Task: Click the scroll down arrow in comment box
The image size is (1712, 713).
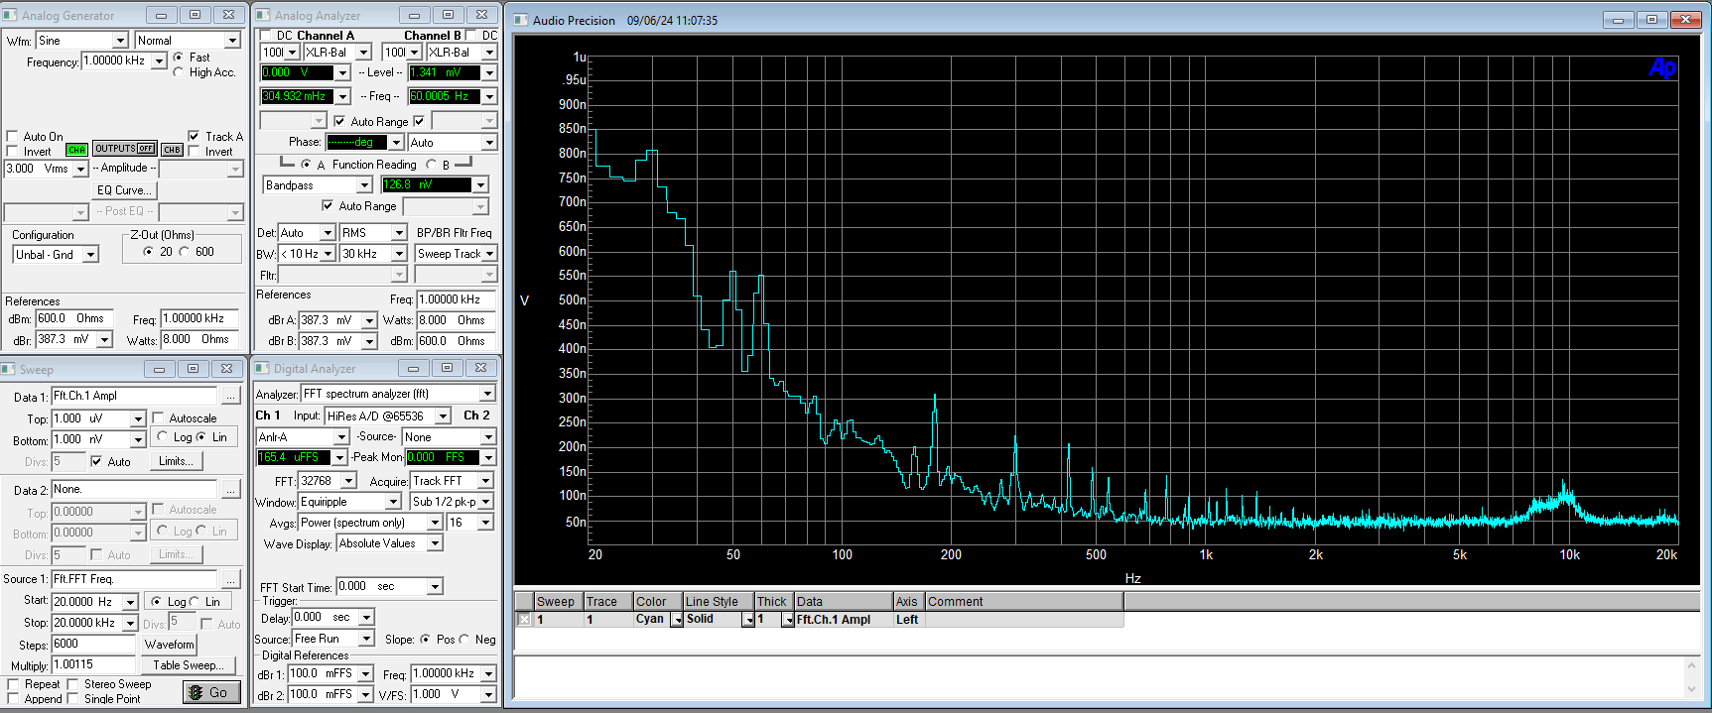Action: [1691, 690]
